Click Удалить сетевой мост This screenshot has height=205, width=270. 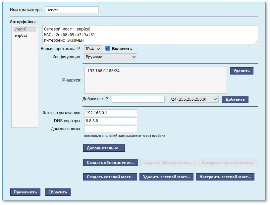click(167, 177)
